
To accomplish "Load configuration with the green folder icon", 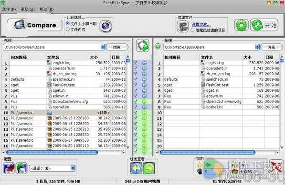I will pyautogui.click(x=21, y=168).
